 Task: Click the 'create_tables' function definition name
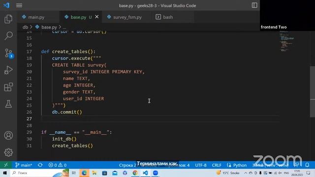click(70, 52)
